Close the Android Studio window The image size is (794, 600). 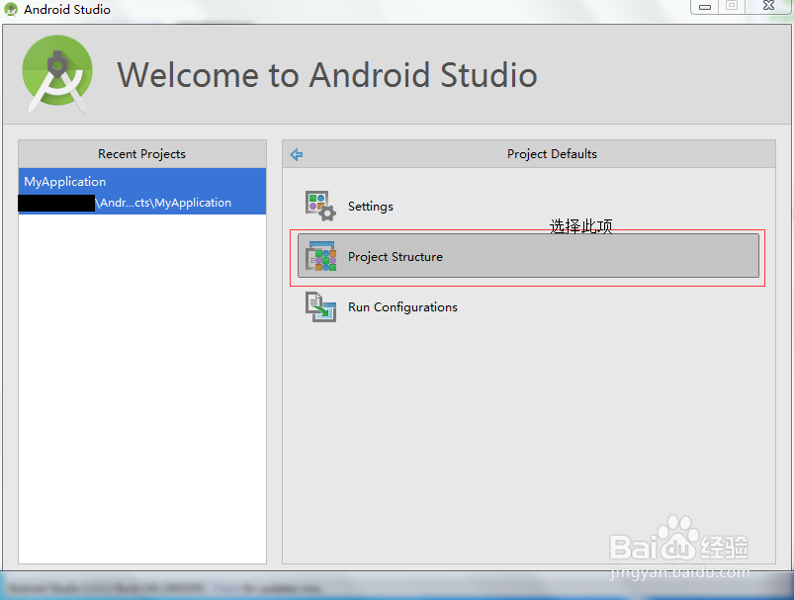coord(768,7)
